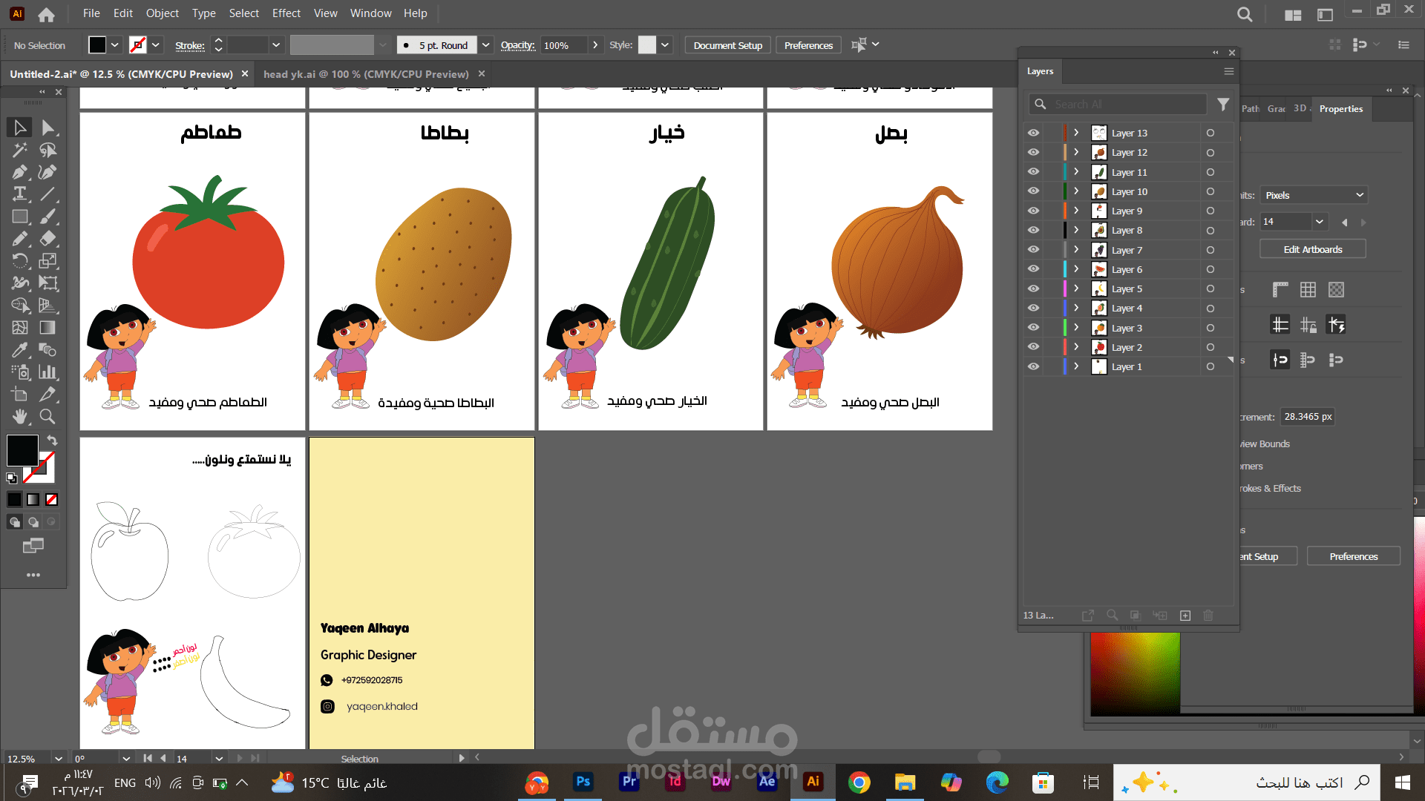Create new layer in Layers panel

tap(1185, 616)
